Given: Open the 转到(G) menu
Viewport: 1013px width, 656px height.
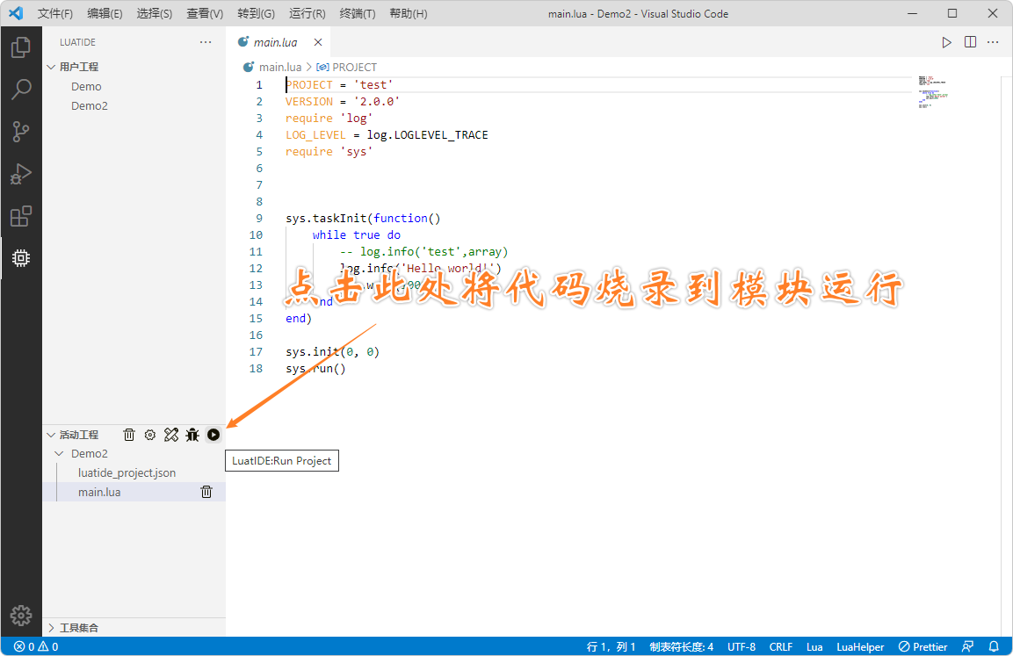Looking at the screenshot, I should 256,13.
